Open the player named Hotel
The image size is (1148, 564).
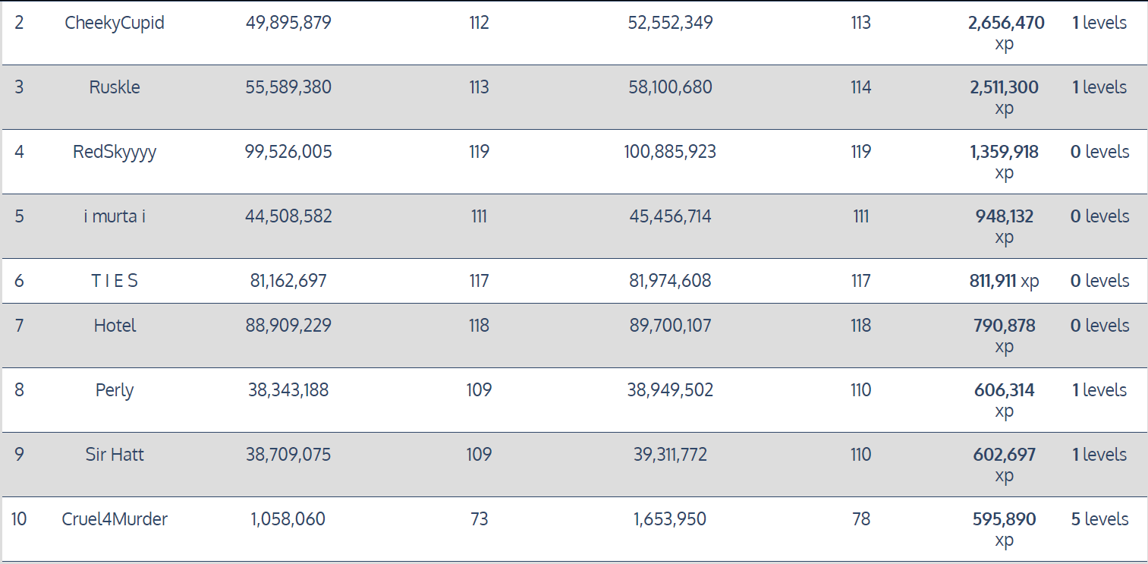[115, 326]
